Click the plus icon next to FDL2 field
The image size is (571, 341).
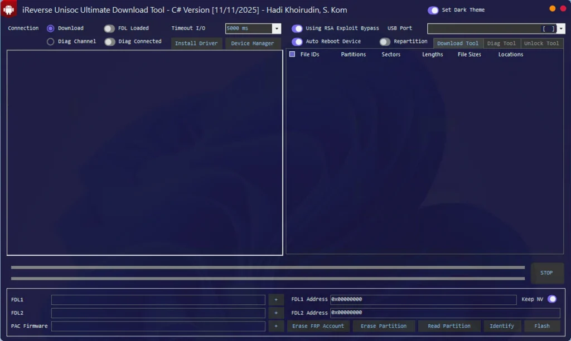pos(276,313)
